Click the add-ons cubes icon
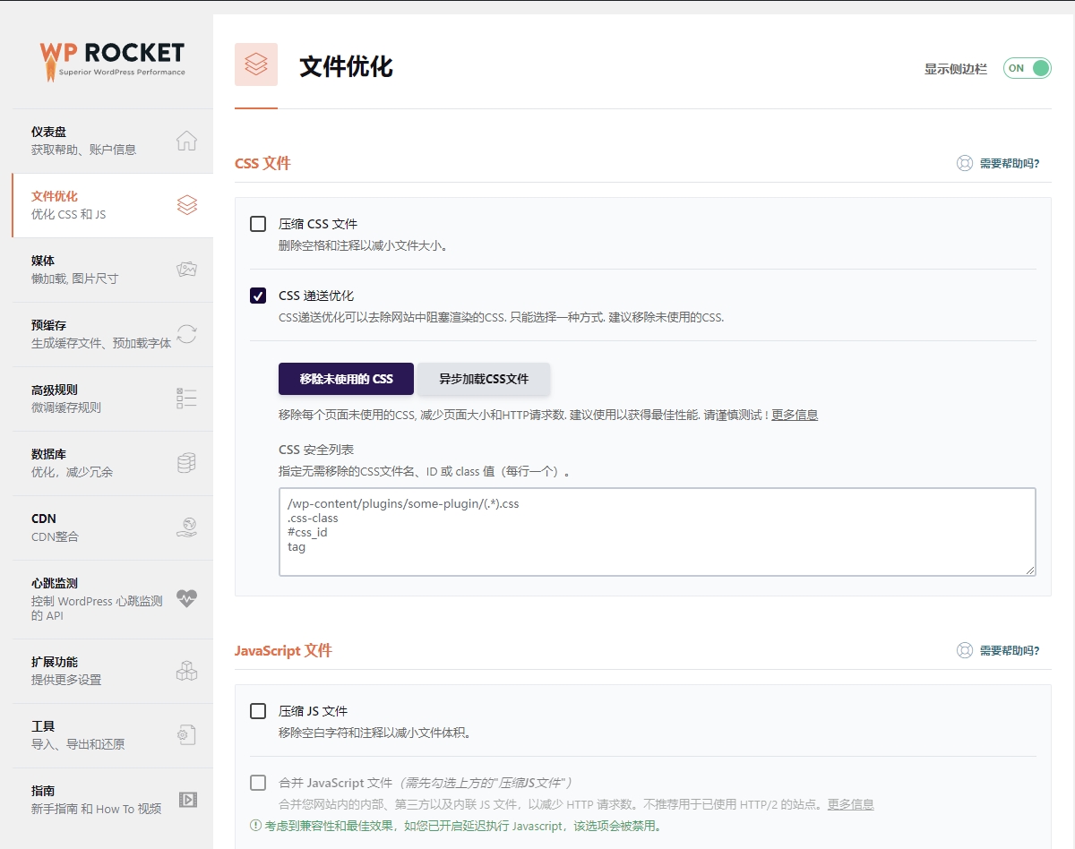Screen dimensions: 1075x849 point(186,671)
